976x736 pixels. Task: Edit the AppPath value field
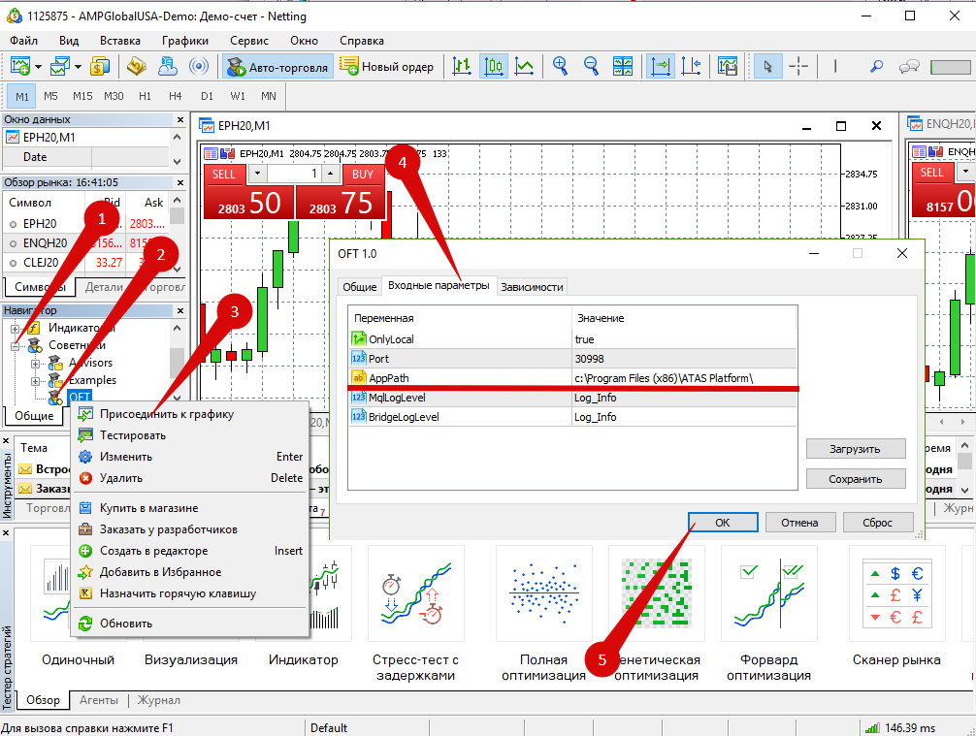click(x=684, y=378)
